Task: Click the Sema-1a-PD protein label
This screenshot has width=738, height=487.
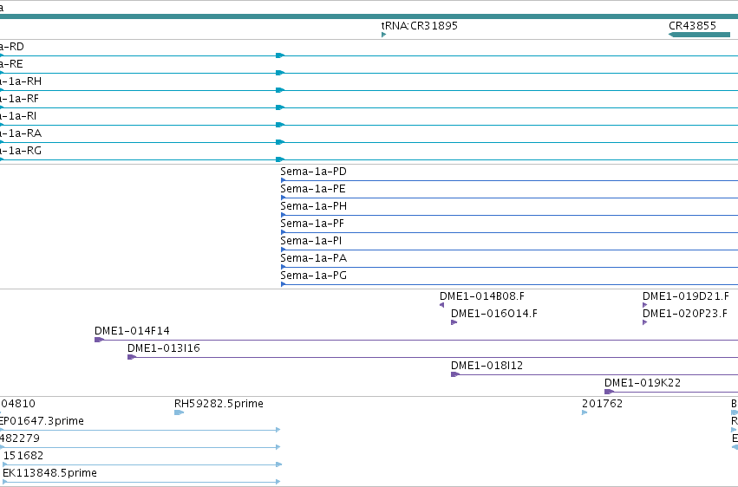Action: [x=313, y=172]
